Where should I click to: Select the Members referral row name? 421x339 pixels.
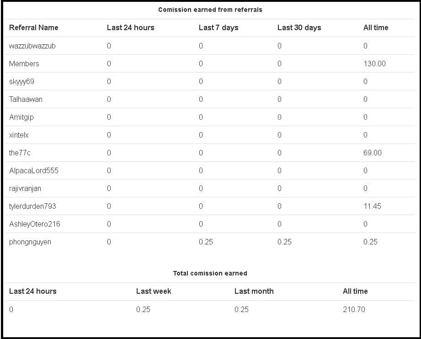click(24, 64)
